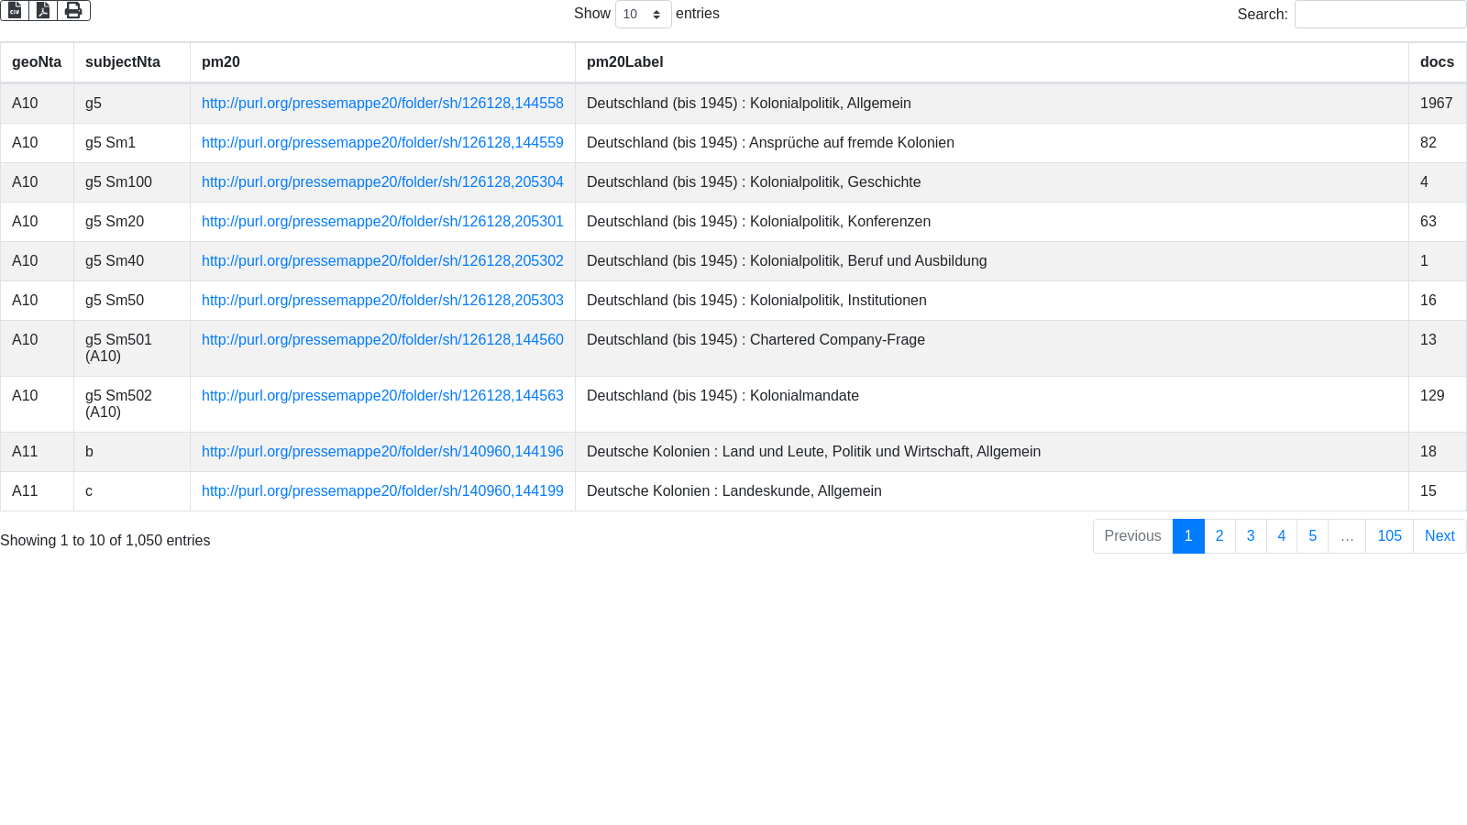Export the table as PDF
Screen dimensions: 1467x825
tap(43, 10)
